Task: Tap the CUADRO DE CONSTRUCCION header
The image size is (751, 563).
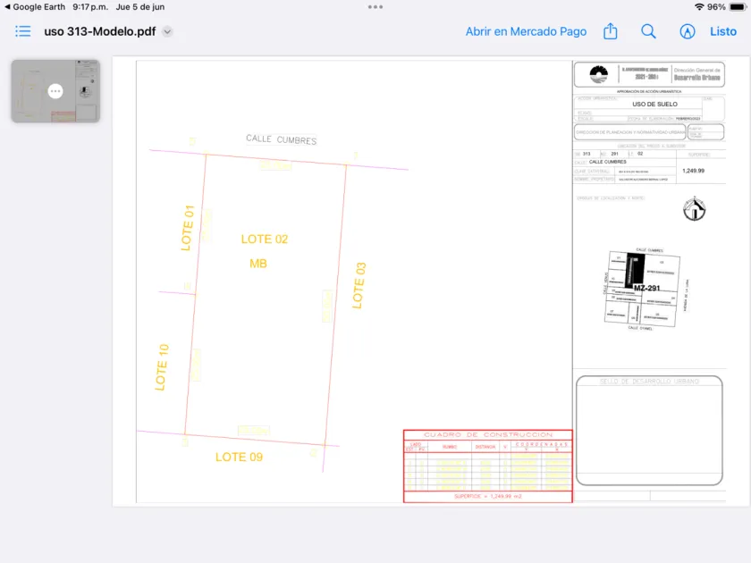Action: click(x=488, y=434)
